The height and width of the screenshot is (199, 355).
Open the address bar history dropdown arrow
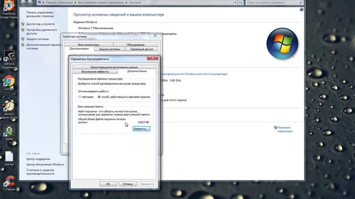235,3
